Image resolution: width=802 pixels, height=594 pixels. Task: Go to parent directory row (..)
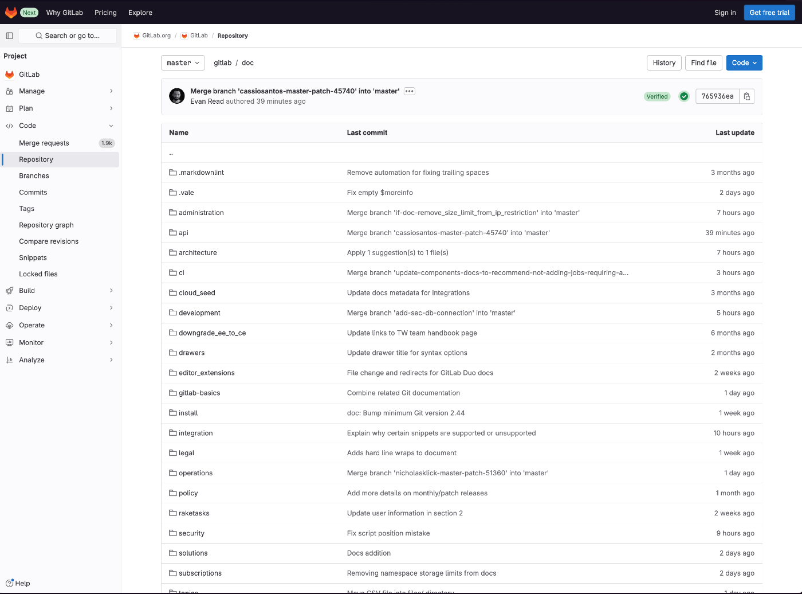[461, 153]
